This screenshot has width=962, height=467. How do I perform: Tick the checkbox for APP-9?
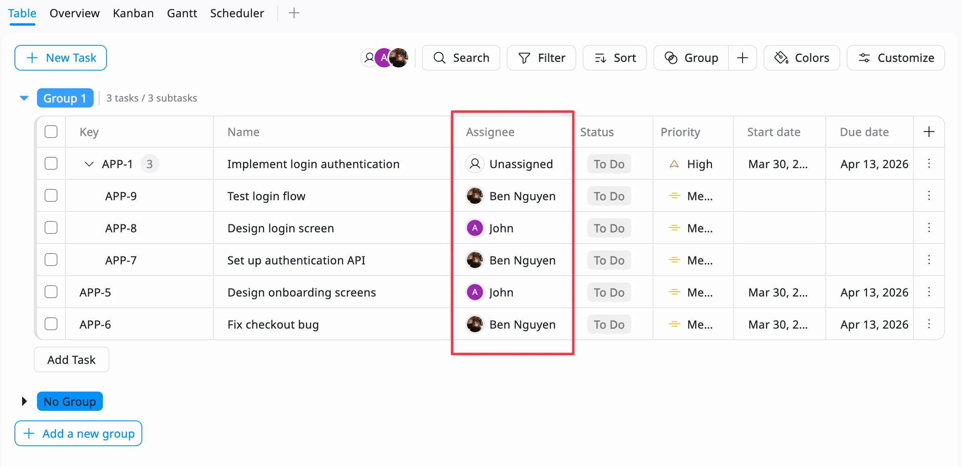click(51, 196)
